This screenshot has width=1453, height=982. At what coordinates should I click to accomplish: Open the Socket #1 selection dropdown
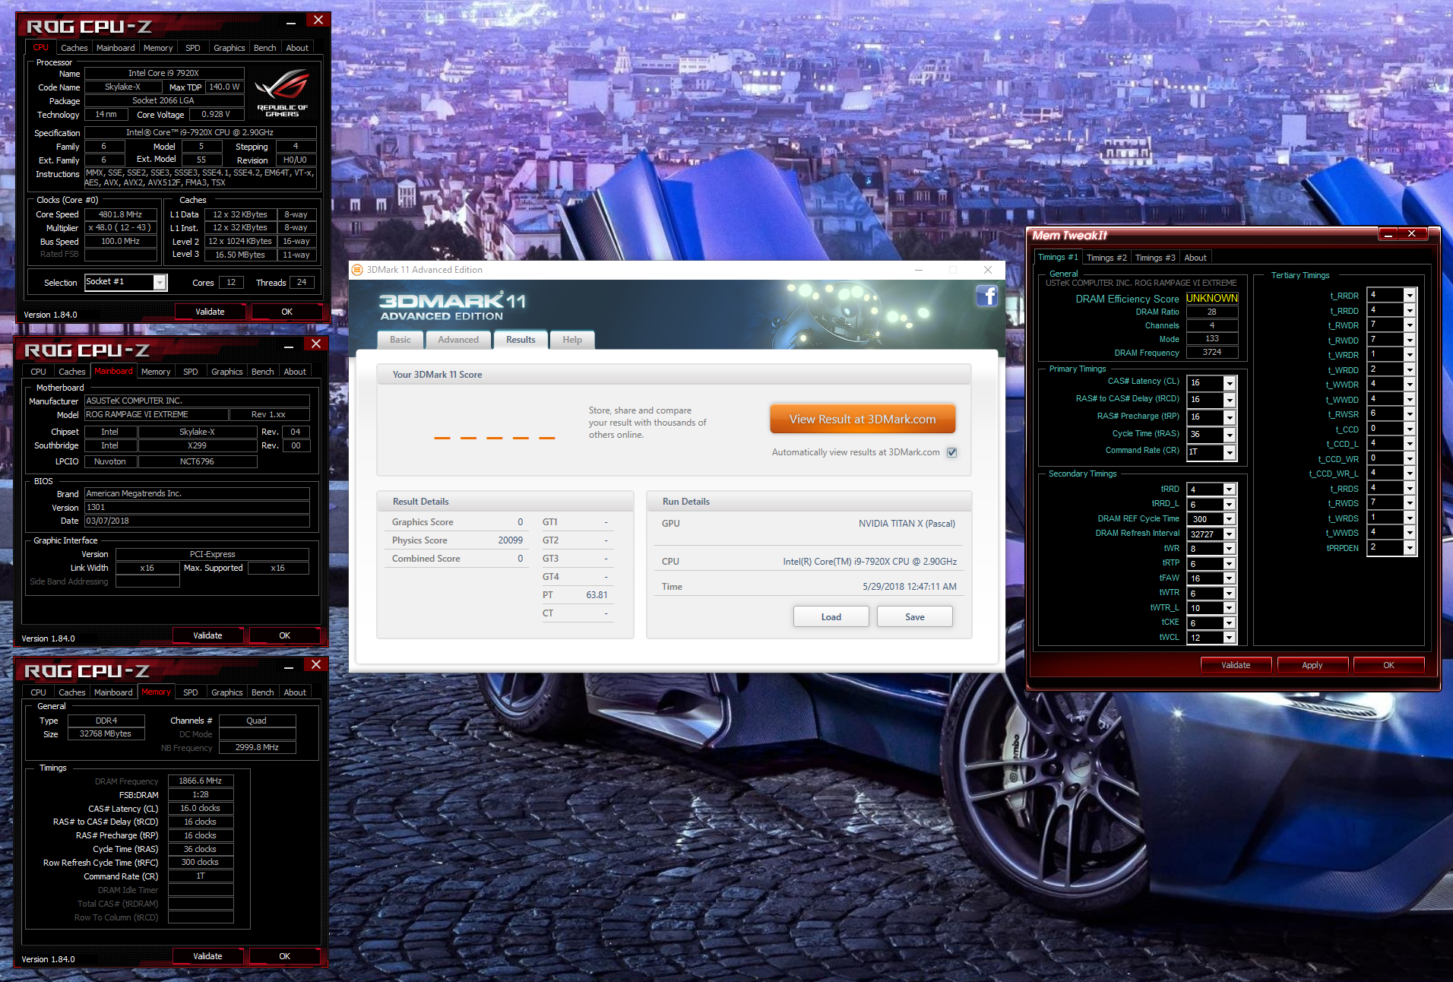click(x=160, y=283)
